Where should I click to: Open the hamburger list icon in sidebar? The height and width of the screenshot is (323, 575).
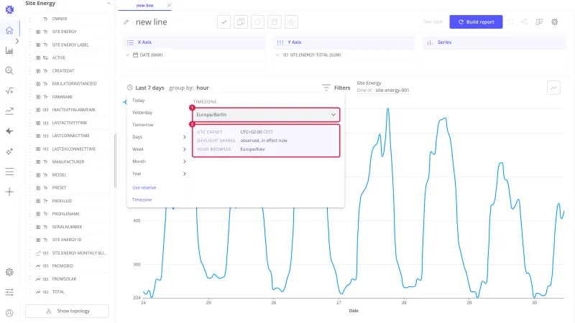tap(9, 172)
